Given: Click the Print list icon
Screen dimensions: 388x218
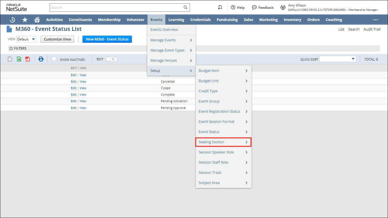Looking at the screenshot, I should click(41, 59).
